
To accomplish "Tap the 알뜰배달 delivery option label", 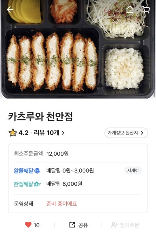I will point(23,171).
